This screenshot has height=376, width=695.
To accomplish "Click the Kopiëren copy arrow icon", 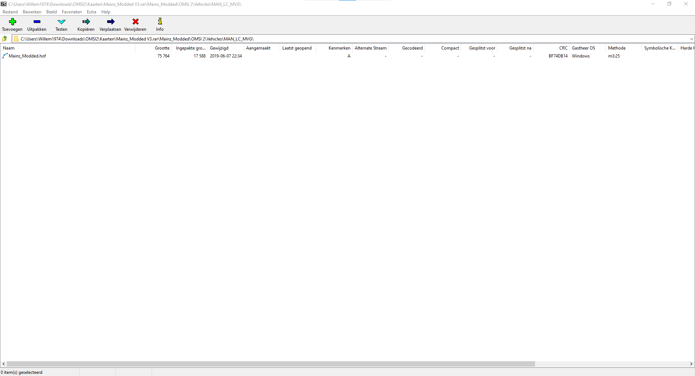I will [86, 22].
